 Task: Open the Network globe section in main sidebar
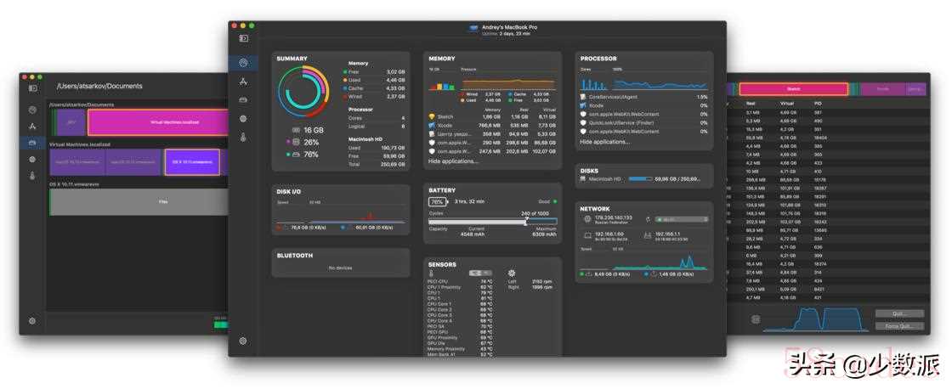pos(243,119)
